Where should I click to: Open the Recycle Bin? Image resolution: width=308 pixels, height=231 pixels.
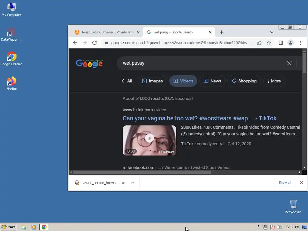point(293,207)
